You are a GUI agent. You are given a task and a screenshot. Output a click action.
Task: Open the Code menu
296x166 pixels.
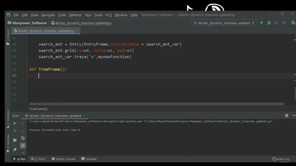(x=62, y=15)
